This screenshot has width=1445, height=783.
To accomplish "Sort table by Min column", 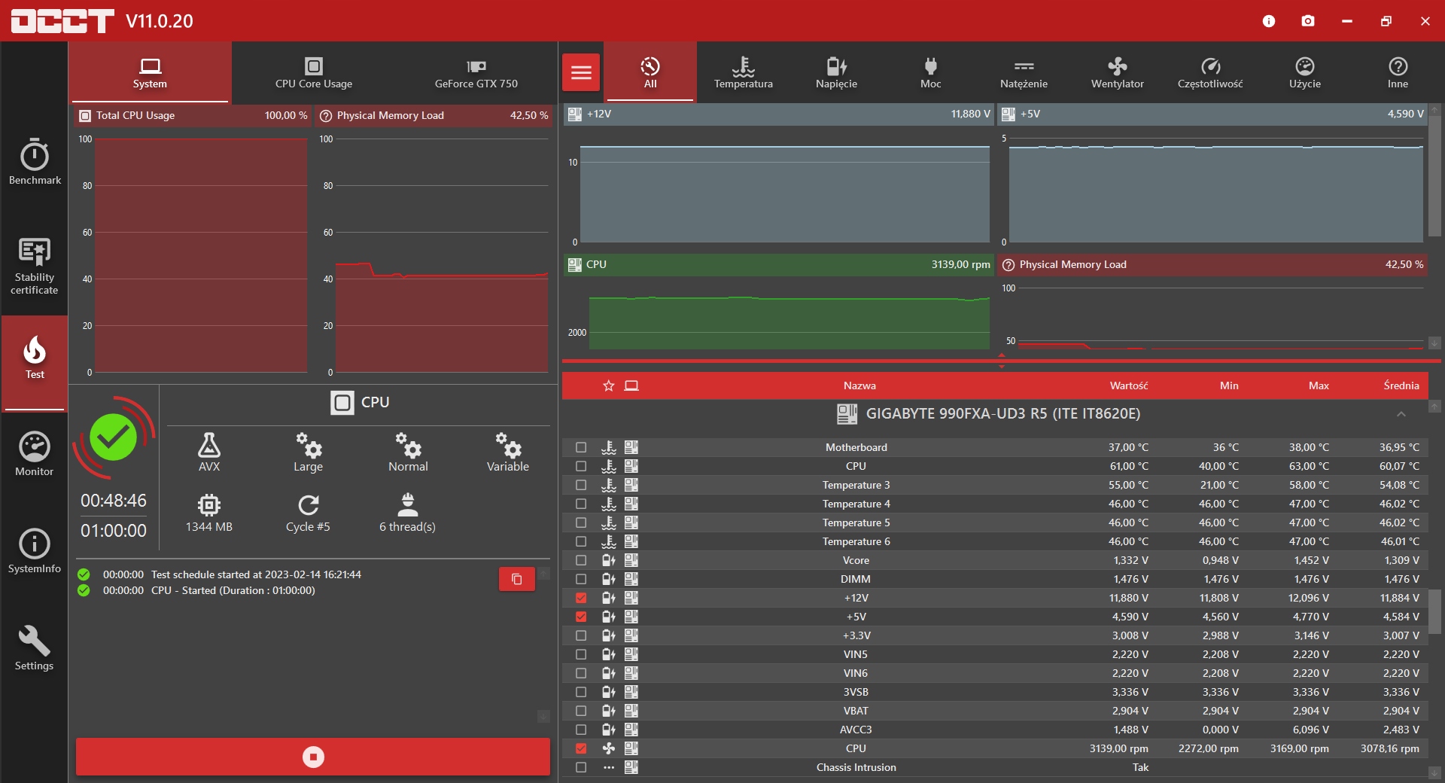I will point(1229,385).
